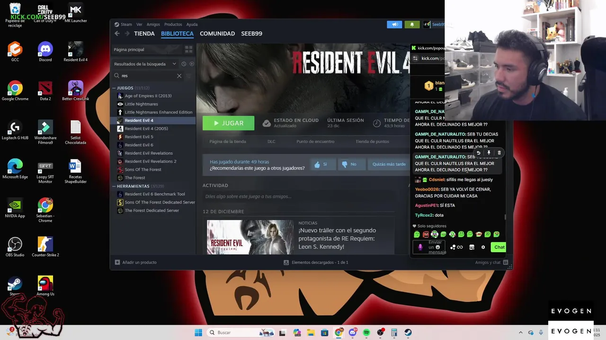Delete the highlighted Kick chat message

499,153
